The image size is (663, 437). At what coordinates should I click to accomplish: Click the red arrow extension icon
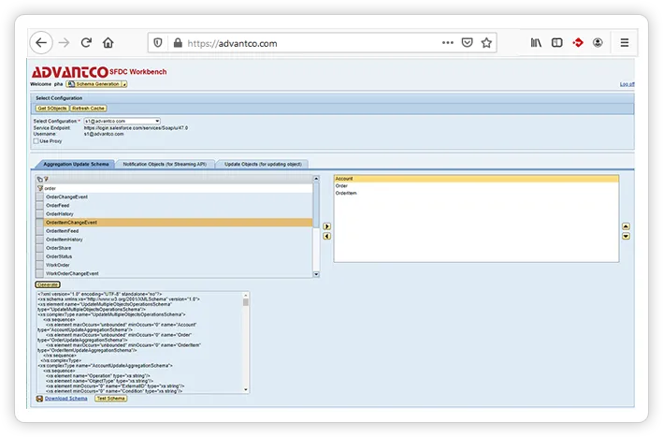point(578,43)
